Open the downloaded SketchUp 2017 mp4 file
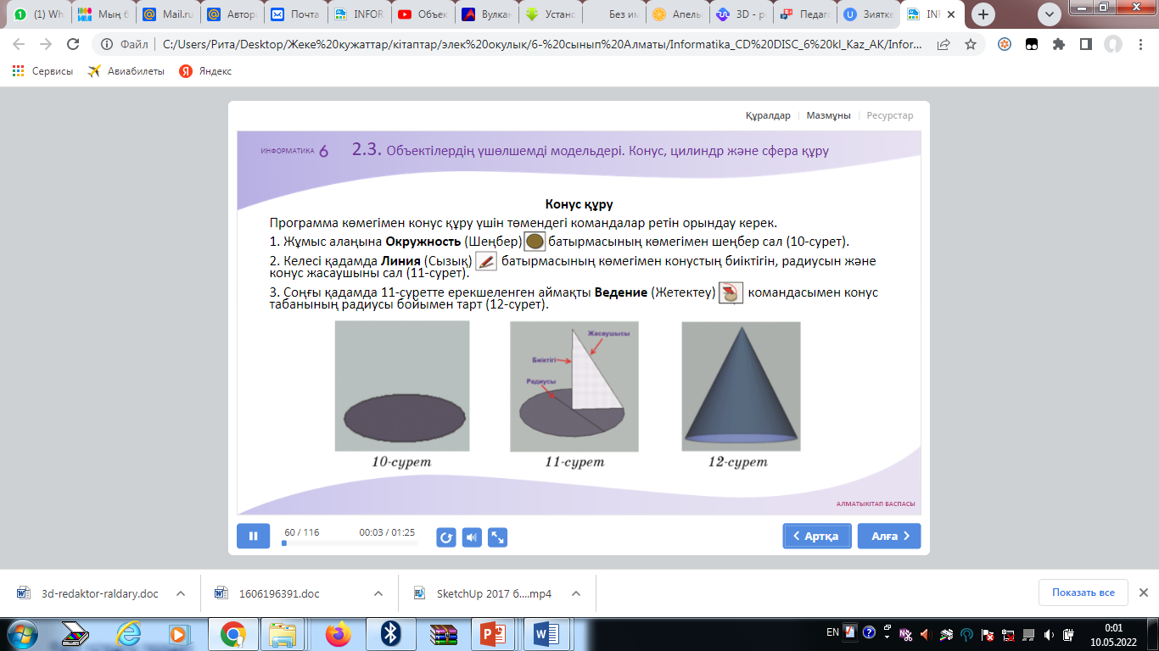Viewport: 1159px width, 651px height. [484, 593]
